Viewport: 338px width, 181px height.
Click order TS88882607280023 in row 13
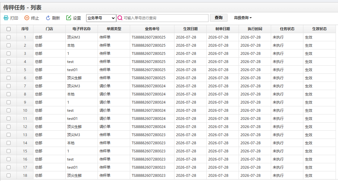point(149,135)
